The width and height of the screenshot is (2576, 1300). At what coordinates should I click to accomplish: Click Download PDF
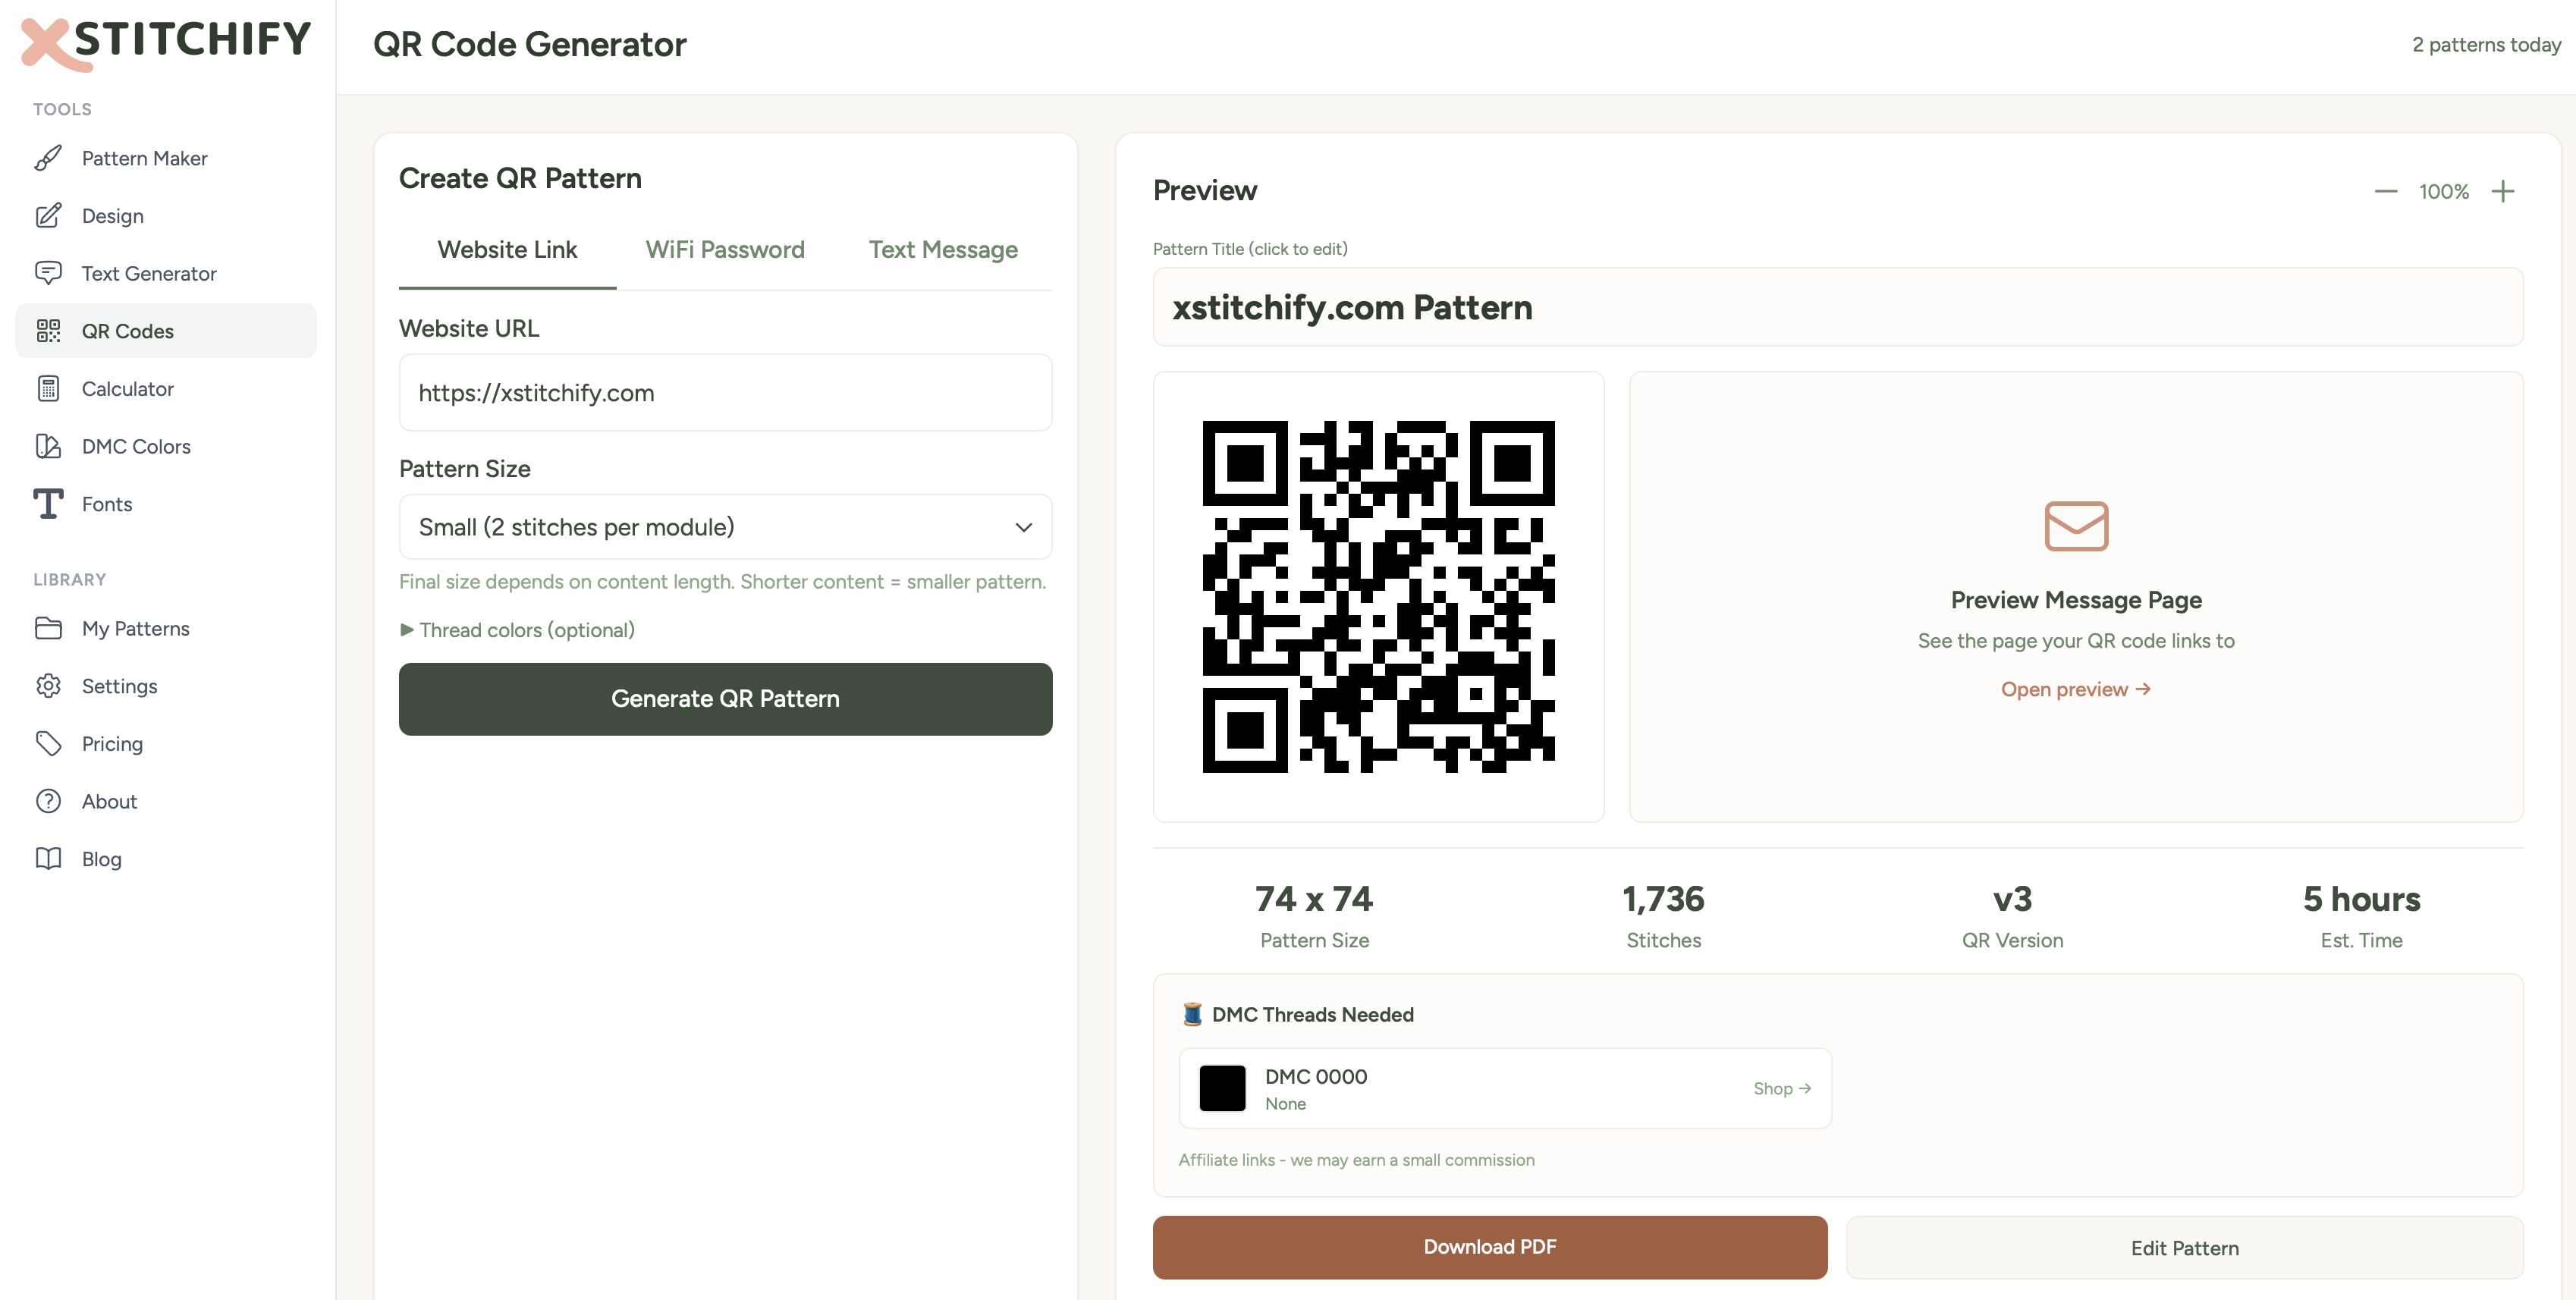click(1489, 1246)
